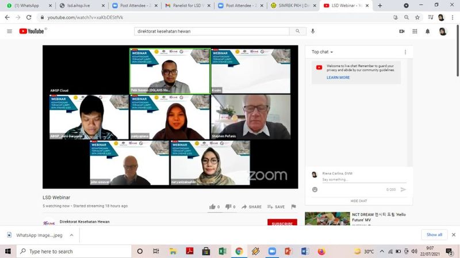Report the video with the flag icon
This screenshot has height=258, width=460.
coord(293,207)
